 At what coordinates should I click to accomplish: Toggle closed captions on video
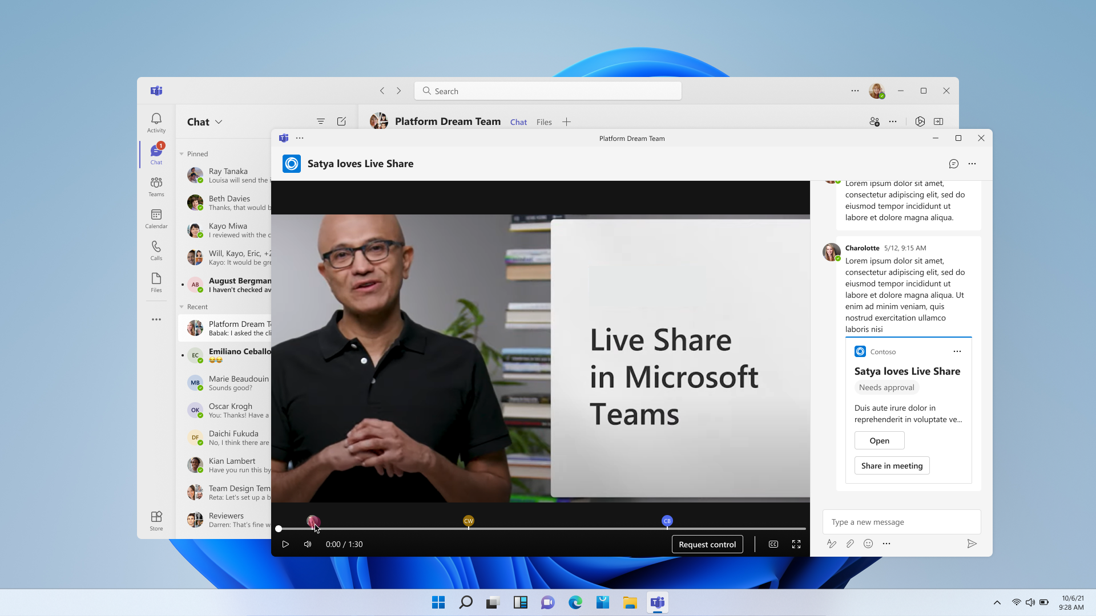(x=773, y=544)
